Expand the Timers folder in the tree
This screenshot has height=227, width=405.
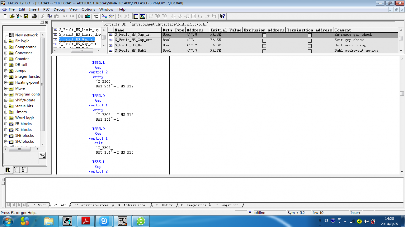pyautogui.click(x=6, y=112)
